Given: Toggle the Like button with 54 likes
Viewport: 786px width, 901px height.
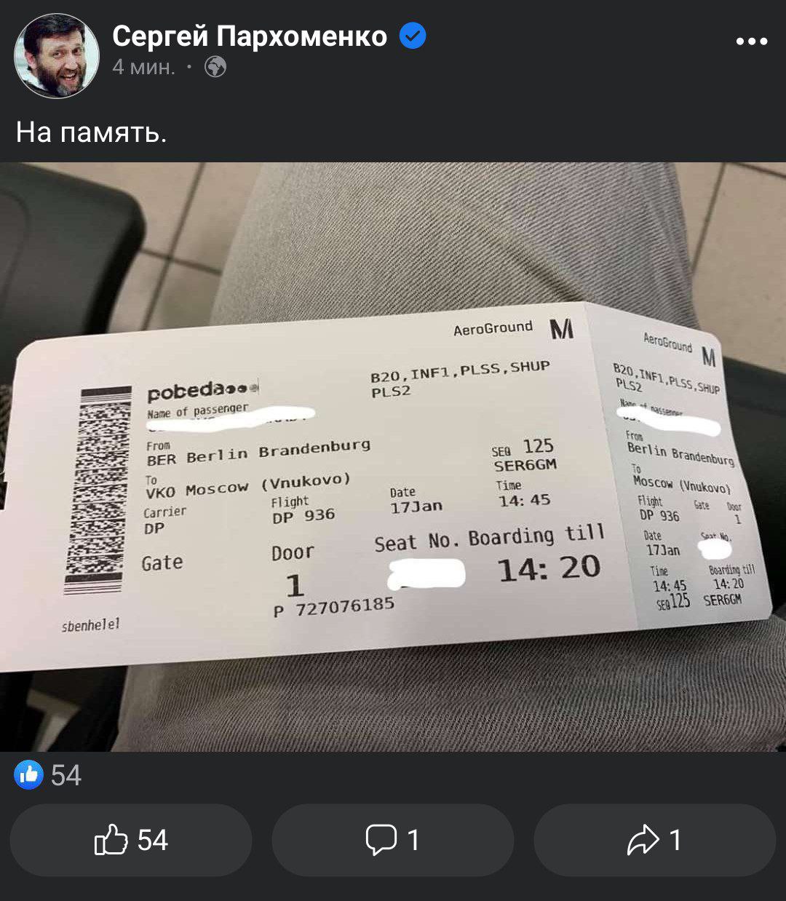Looking at the screenshot, I should click(131, 840).
